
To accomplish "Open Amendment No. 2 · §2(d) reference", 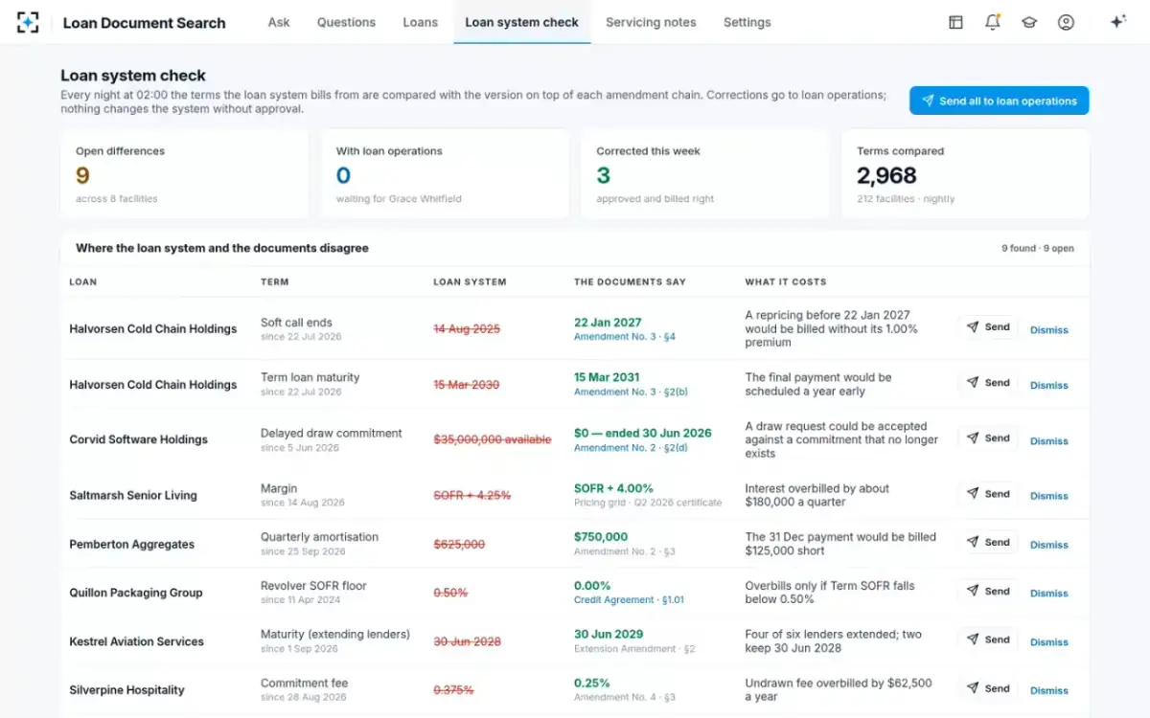I will click(x=631, y=447).
